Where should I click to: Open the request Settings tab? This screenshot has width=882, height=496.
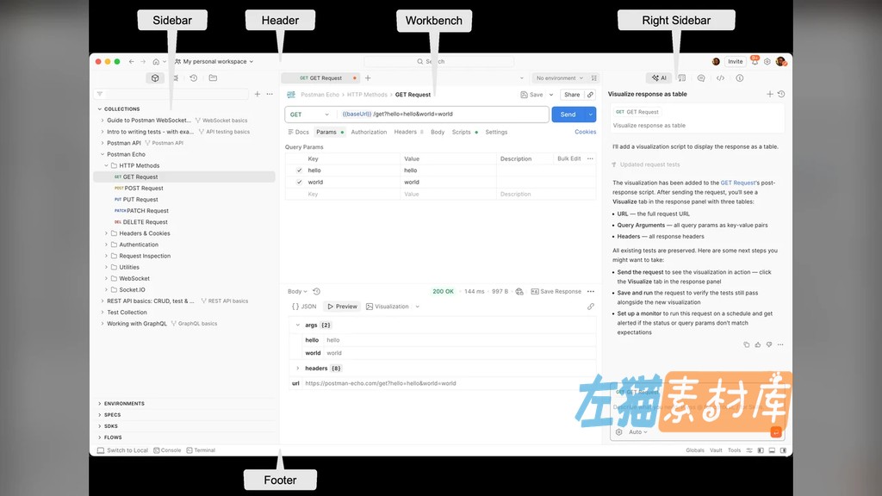[x=496, y=132]
